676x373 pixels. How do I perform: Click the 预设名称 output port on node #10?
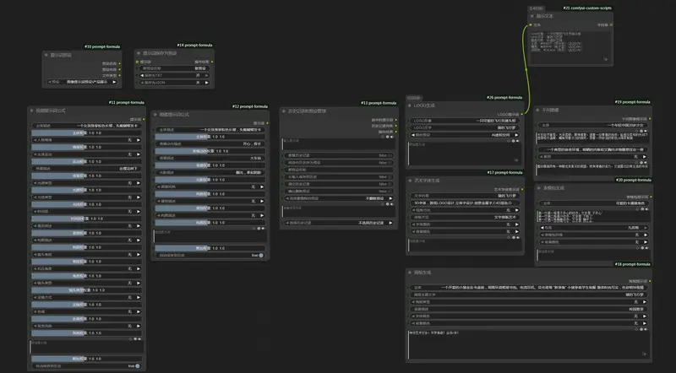[x=119, y=64]
